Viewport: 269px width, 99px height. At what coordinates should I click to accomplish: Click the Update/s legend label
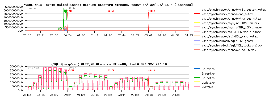208,83
